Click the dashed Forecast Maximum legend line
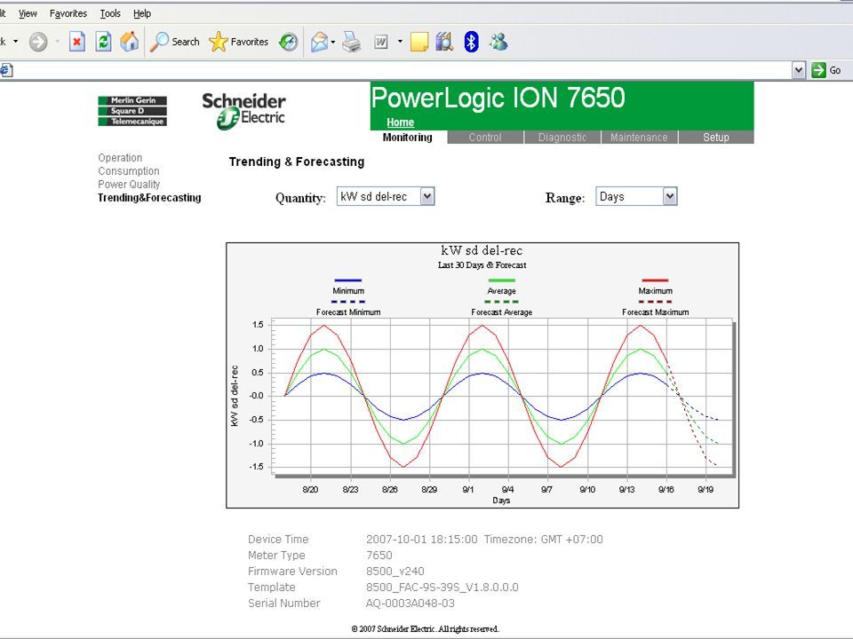 655,302
